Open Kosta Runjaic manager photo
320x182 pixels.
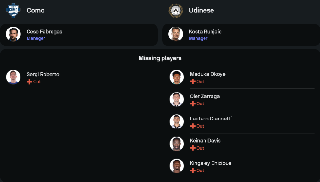click(176, 34)
